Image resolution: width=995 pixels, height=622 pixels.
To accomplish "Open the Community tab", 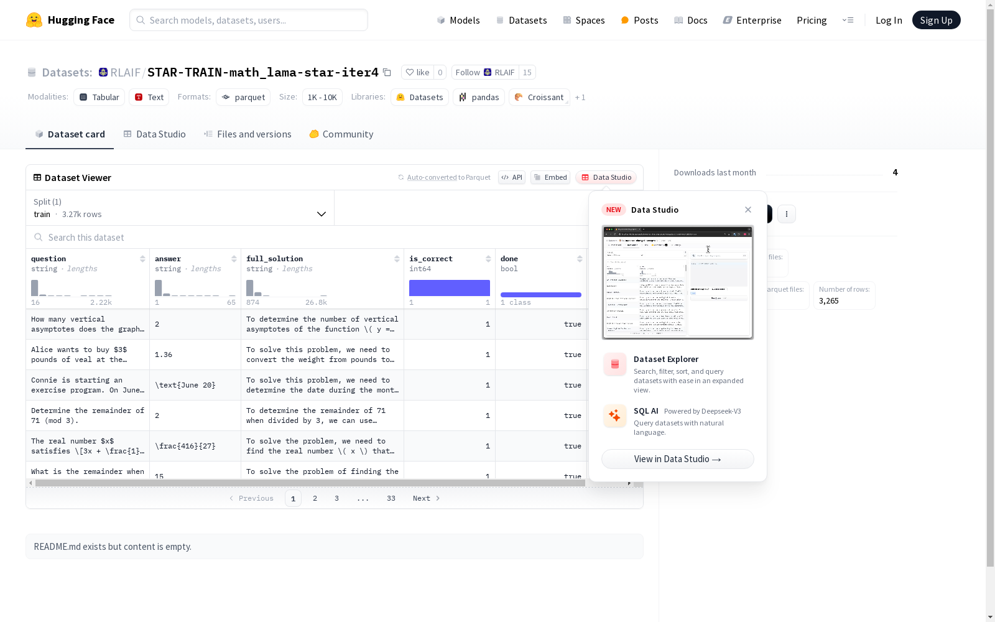I will tap(341, 134).
